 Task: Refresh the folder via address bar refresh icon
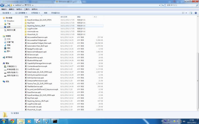click(163, 5)
